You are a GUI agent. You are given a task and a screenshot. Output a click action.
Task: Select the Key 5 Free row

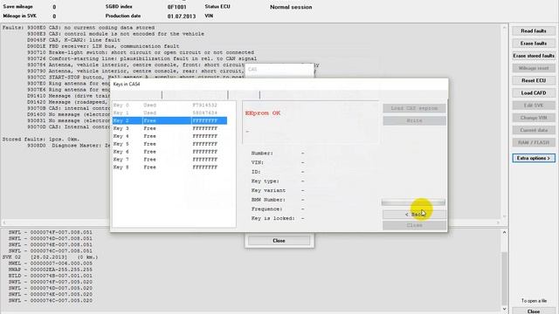pyautogui.click(x=169, y=144)
